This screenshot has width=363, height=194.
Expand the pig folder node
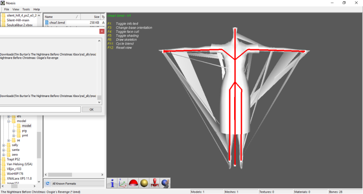pyautogui.click(x=14, y=131)
